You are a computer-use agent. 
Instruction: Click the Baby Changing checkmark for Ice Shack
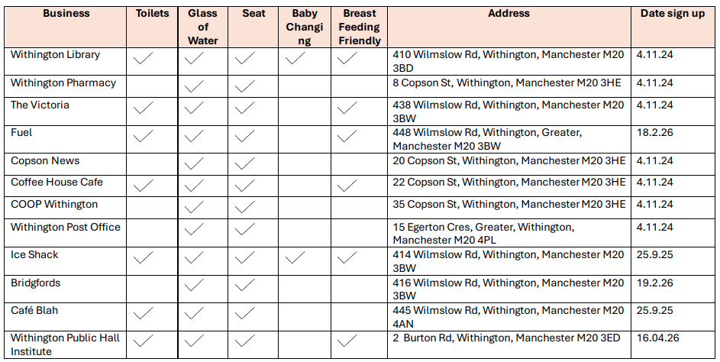(x=295, y=259)
